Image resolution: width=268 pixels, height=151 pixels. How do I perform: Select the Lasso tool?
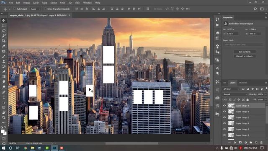4,31
